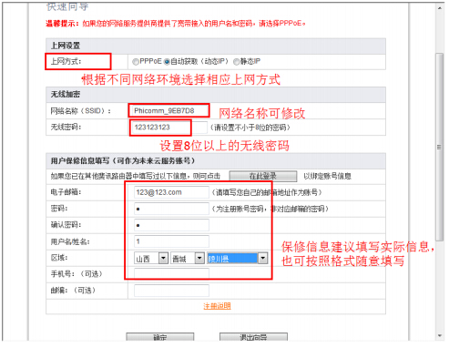Open the province dropdown showing 山西
This screenshot has width=449, height=348.
click(x=151, y=259)
